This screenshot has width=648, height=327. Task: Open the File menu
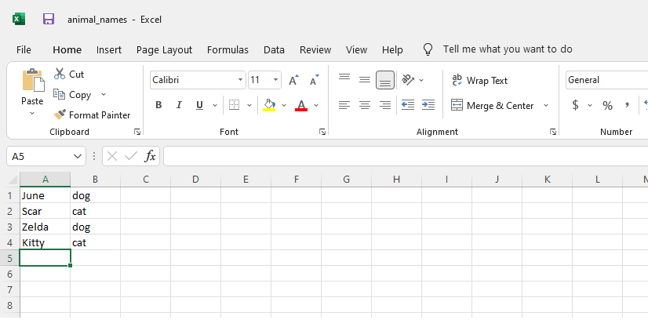point(24,50)
